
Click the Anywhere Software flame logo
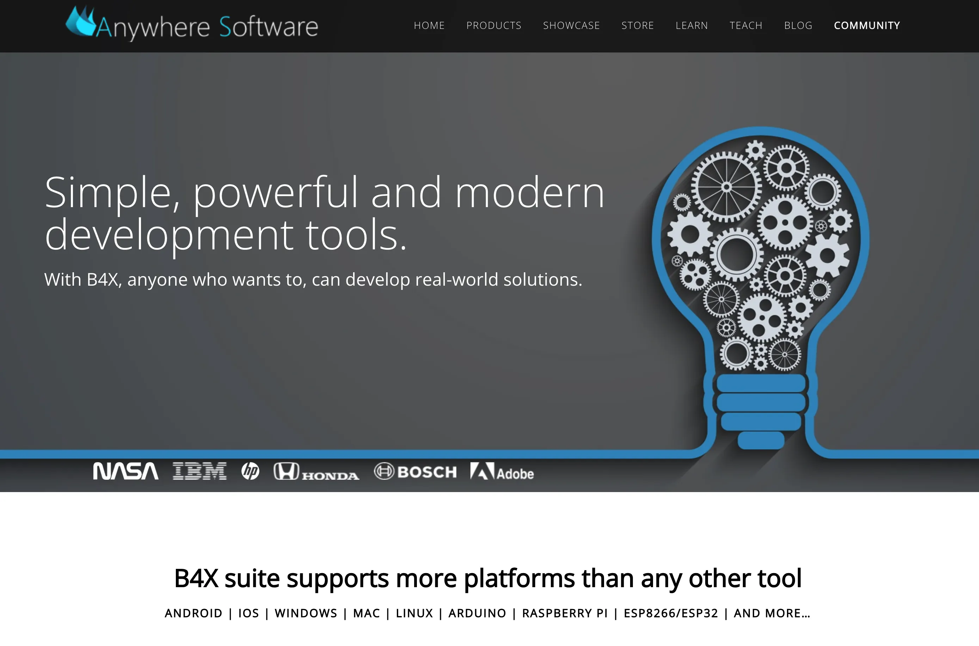(x=80, y=21)
